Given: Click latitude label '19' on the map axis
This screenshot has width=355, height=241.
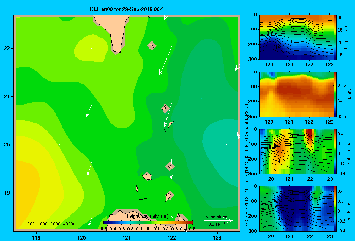Looking at the screenshot, I should pos(7,193).
